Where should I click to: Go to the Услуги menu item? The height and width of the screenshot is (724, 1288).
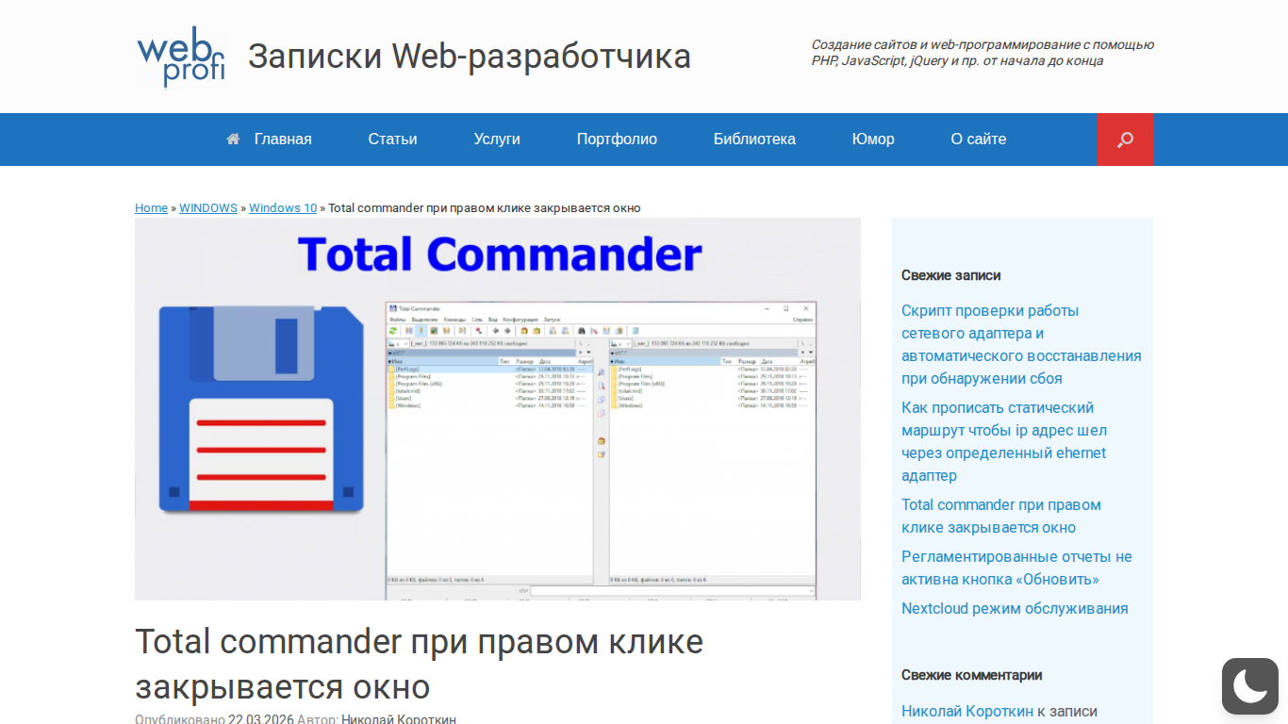tap(497, 140)
